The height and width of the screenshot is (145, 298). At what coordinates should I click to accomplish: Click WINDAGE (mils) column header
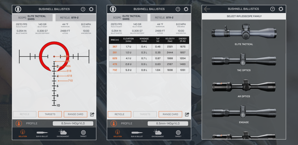pos(144,40)
